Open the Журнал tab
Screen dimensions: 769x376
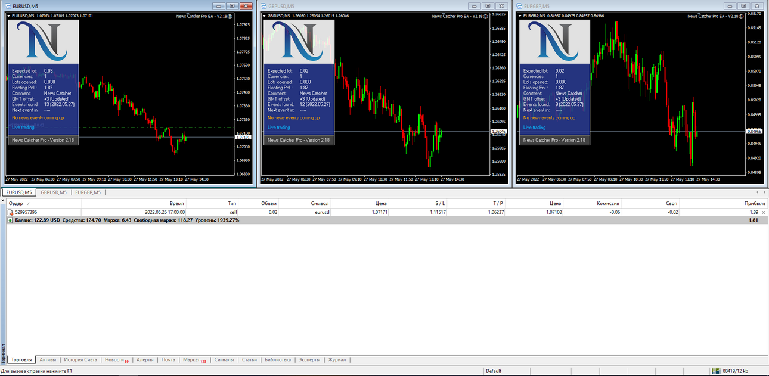tap(336, 360)
